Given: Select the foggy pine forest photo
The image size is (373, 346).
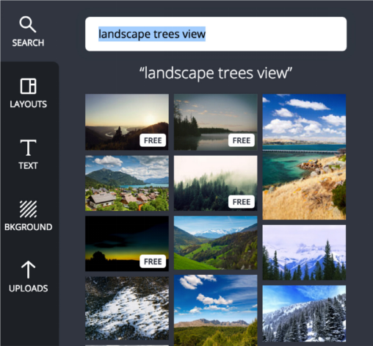Looking at the screenshot, I should [216, 183].
